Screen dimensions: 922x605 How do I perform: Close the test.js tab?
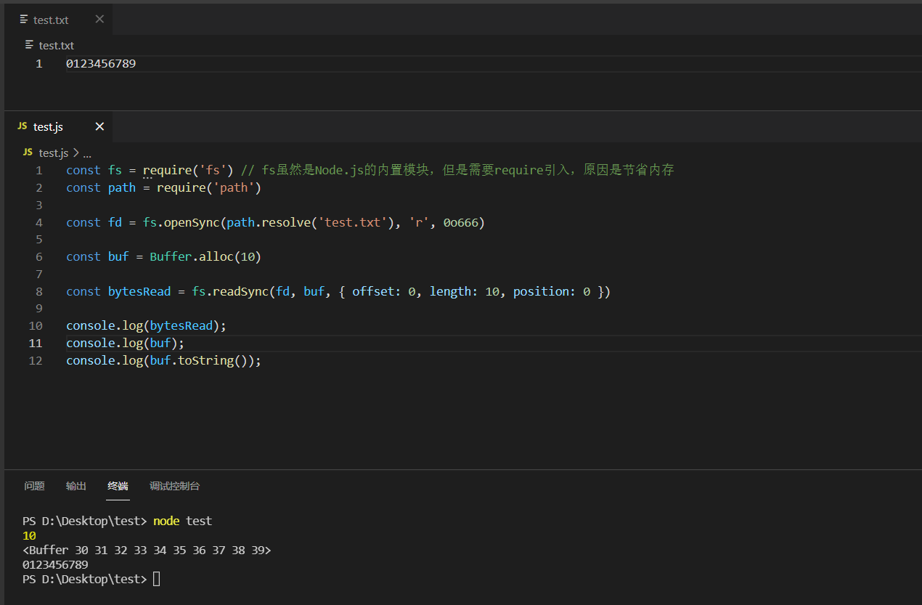(99, 126)
